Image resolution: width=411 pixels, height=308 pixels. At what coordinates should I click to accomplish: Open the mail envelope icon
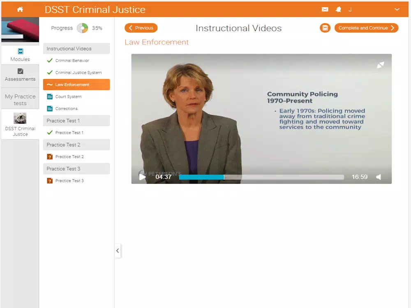point(325,9)
